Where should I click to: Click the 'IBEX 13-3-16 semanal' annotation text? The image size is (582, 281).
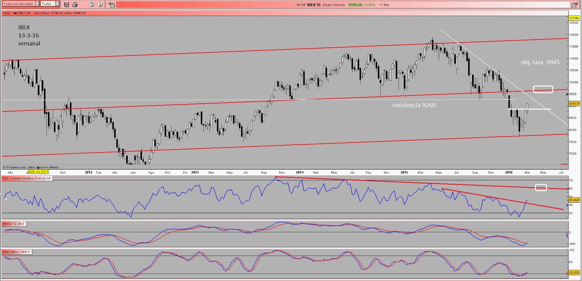pos(29,35)
